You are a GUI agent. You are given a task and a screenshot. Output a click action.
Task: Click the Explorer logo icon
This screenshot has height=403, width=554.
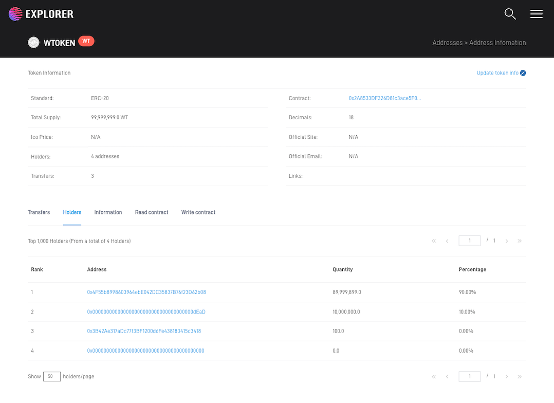point(15,14)
